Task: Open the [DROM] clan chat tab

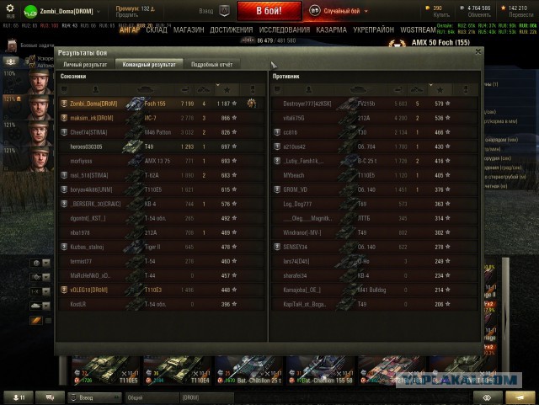Action: coord(207,397)
